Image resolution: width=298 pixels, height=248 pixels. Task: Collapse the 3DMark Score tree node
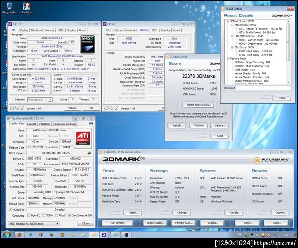[228, 21]
